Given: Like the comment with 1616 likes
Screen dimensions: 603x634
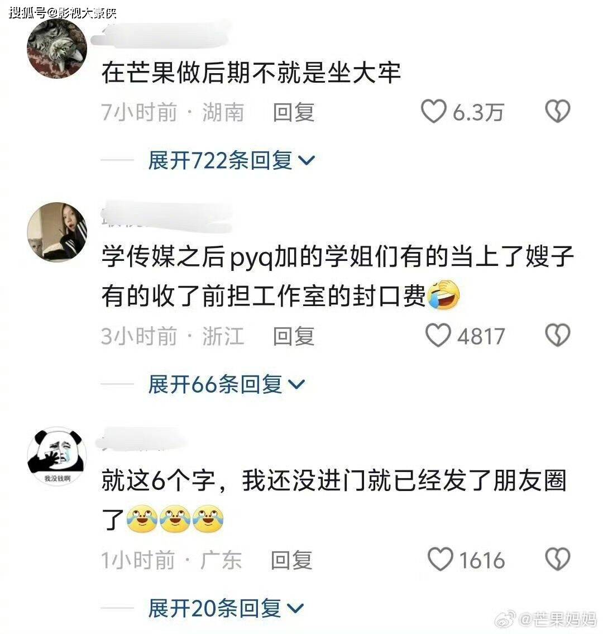Looking at the screenshot, I should coord(441,559).
